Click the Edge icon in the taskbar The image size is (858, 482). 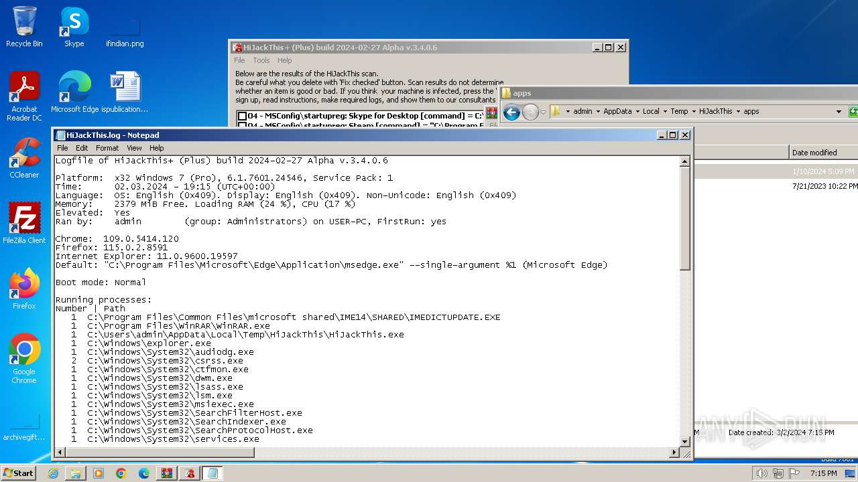[144, 473]
